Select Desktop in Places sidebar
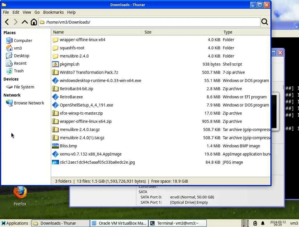 [x=18, y=56]
